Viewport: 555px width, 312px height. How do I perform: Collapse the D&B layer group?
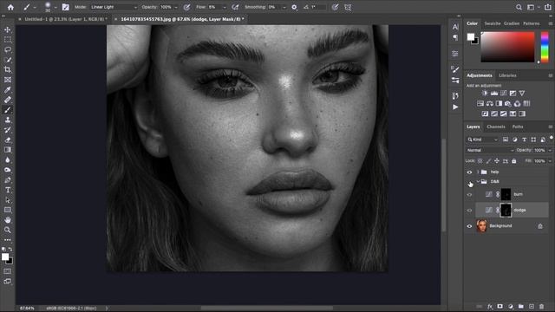pos(478,182)
